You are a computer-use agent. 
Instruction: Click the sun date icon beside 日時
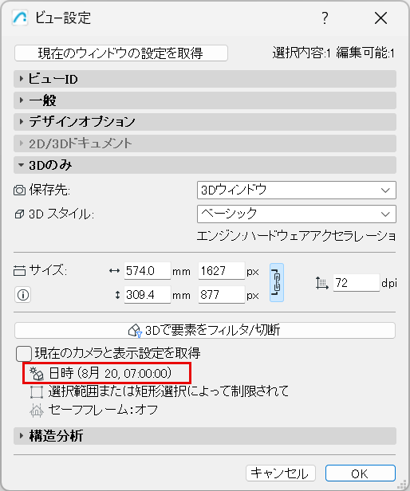tap(37, 373)
